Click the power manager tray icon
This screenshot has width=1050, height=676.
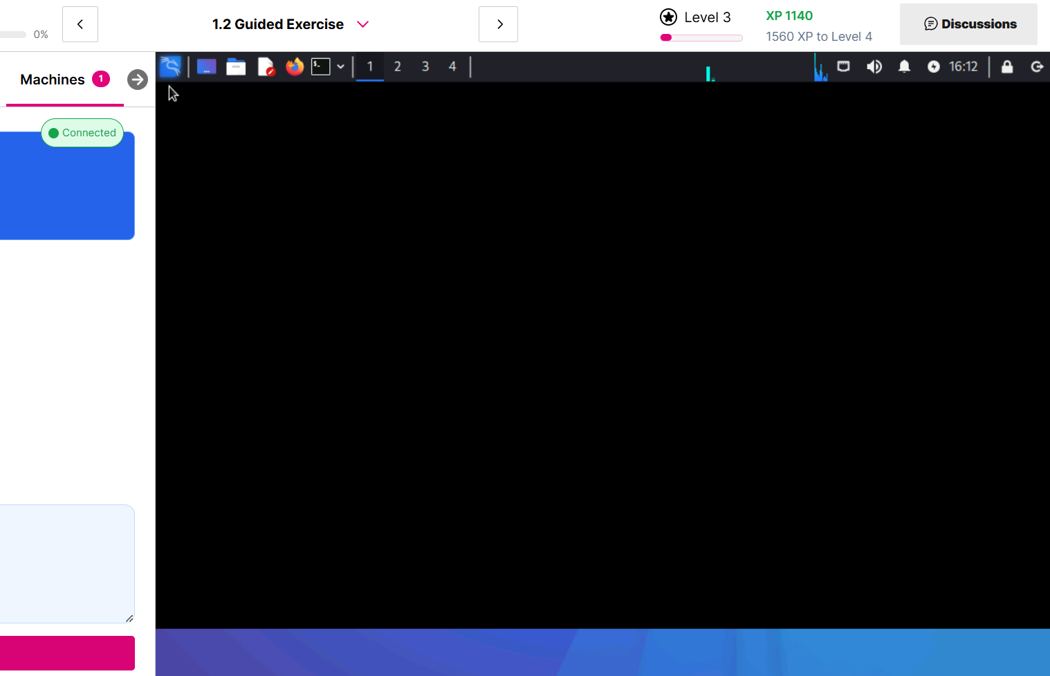tap(934, 66)
